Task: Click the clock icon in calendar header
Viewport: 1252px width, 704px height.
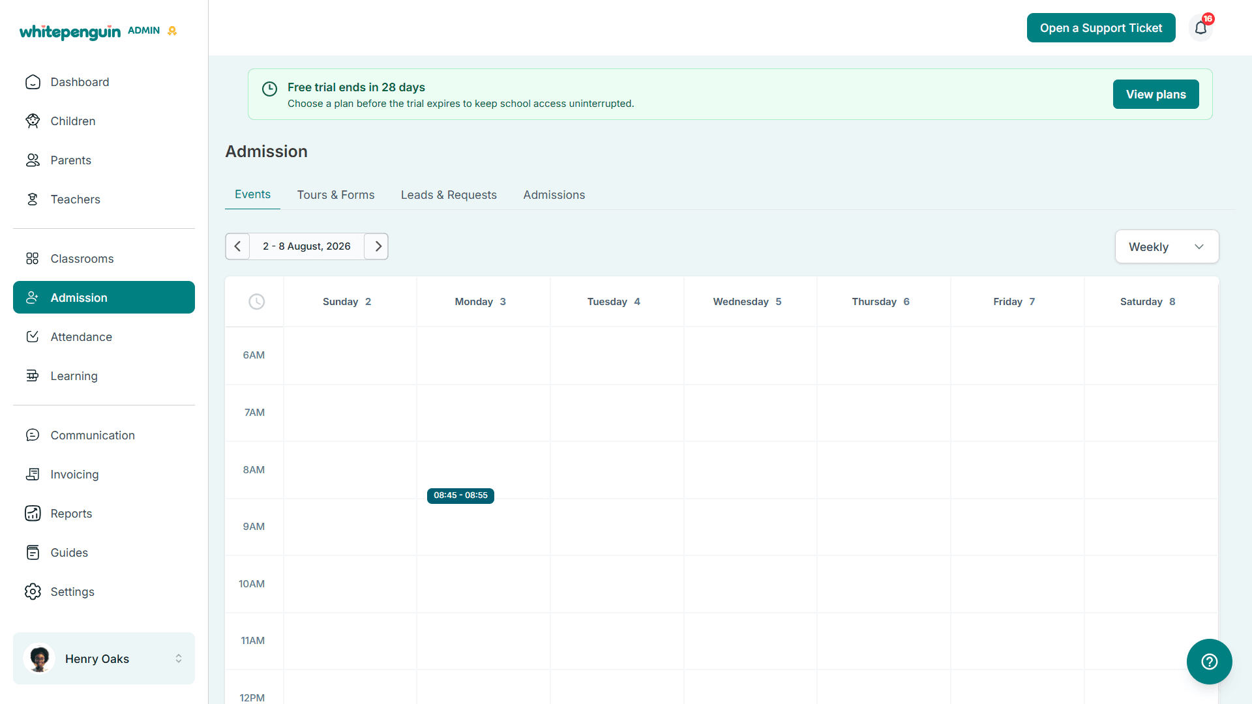Action: pos(257,302)
